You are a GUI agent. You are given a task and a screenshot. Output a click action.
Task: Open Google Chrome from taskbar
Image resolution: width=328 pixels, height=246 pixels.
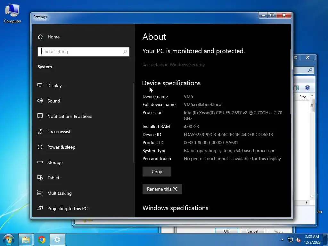[42, 240]
